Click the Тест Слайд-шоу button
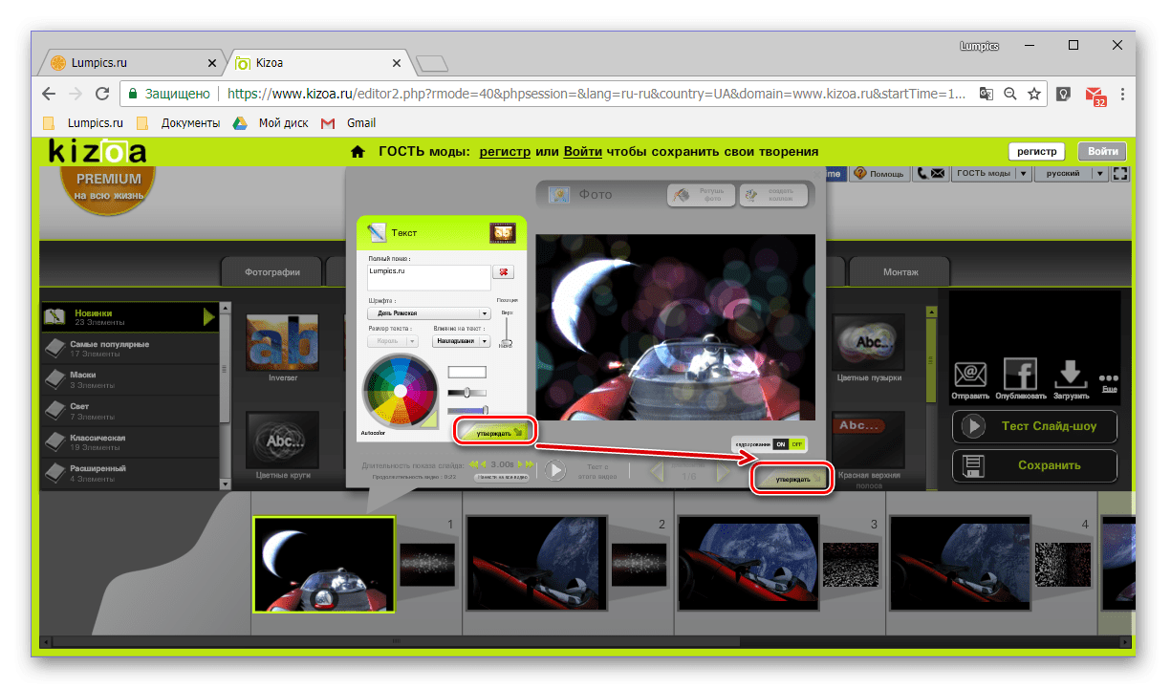This screenshot has height=688, width=1171. (x=1034, y=426)
